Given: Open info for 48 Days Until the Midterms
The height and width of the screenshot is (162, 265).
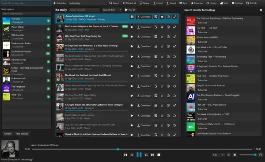Looking at the screenshot, I should (168, 46).
